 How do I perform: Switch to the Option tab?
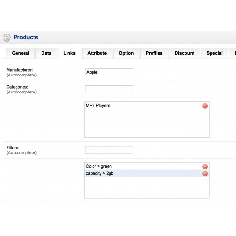pos(126,53)
